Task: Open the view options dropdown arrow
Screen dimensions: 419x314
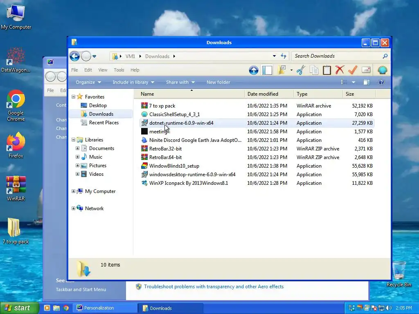Action: pyautogui.click(x=354, y=82)
